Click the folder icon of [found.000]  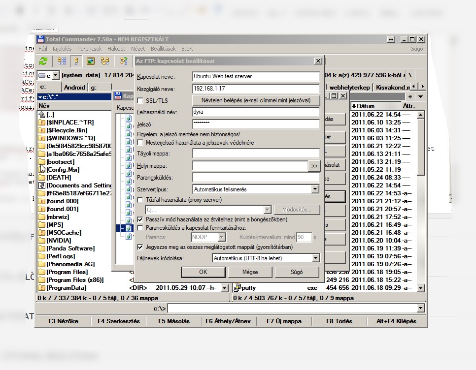[42, 201]
